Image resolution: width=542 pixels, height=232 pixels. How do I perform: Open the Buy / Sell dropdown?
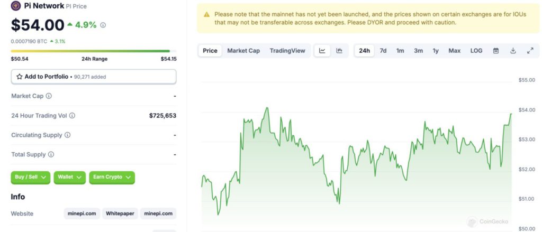point(31,177)
